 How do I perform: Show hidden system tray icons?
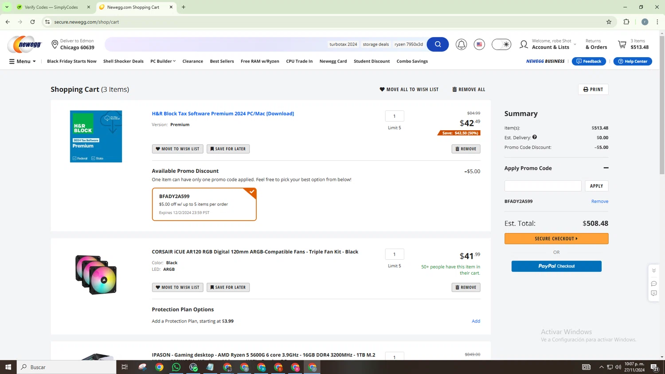[x=601, y=367]
